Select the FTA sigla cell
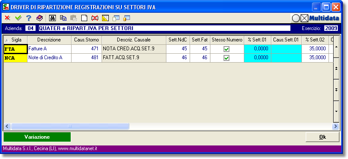348x159 pixels. [16, 49]
